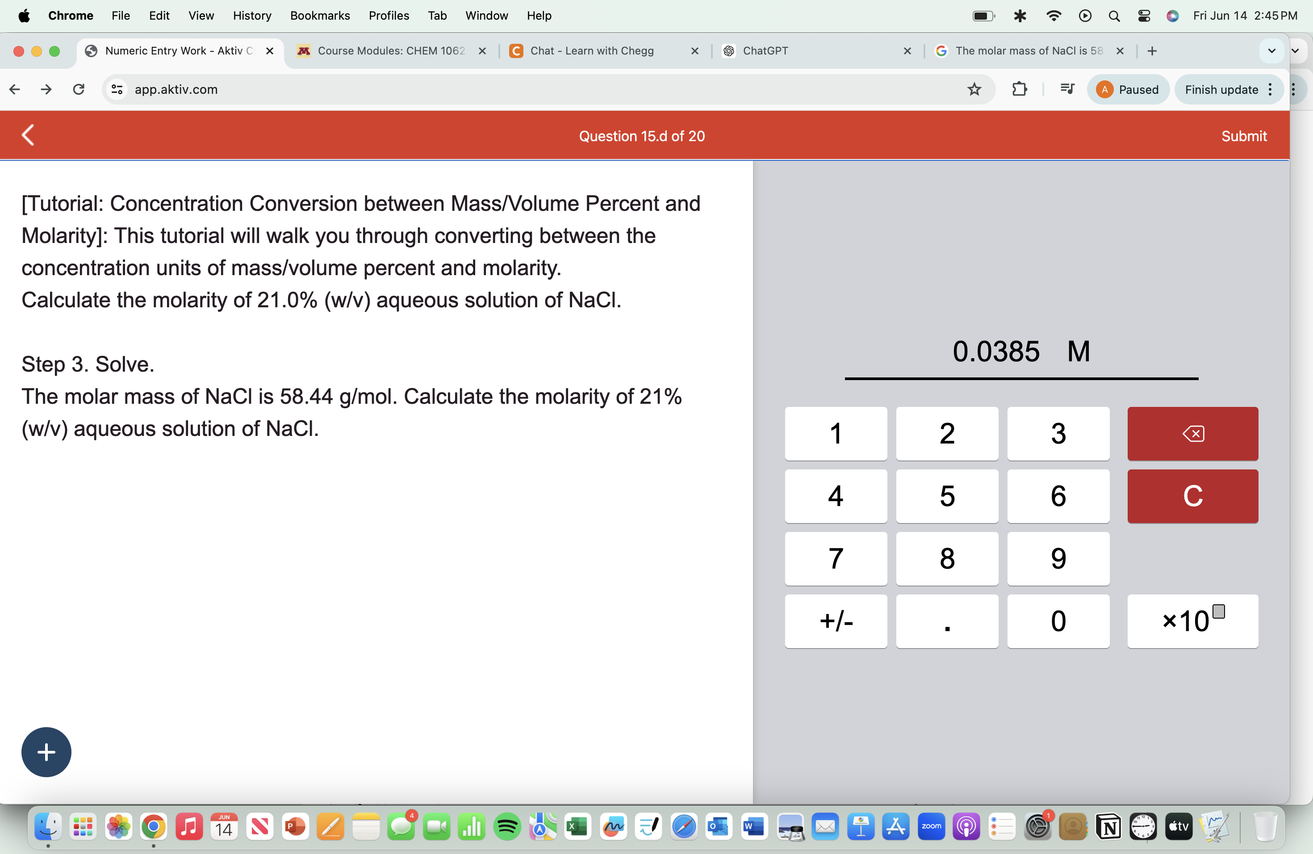The height and width of the screenshot is (854, 1313).
Task: Open the Chrome extensions puzzle icon
Action: (1020, 89)
